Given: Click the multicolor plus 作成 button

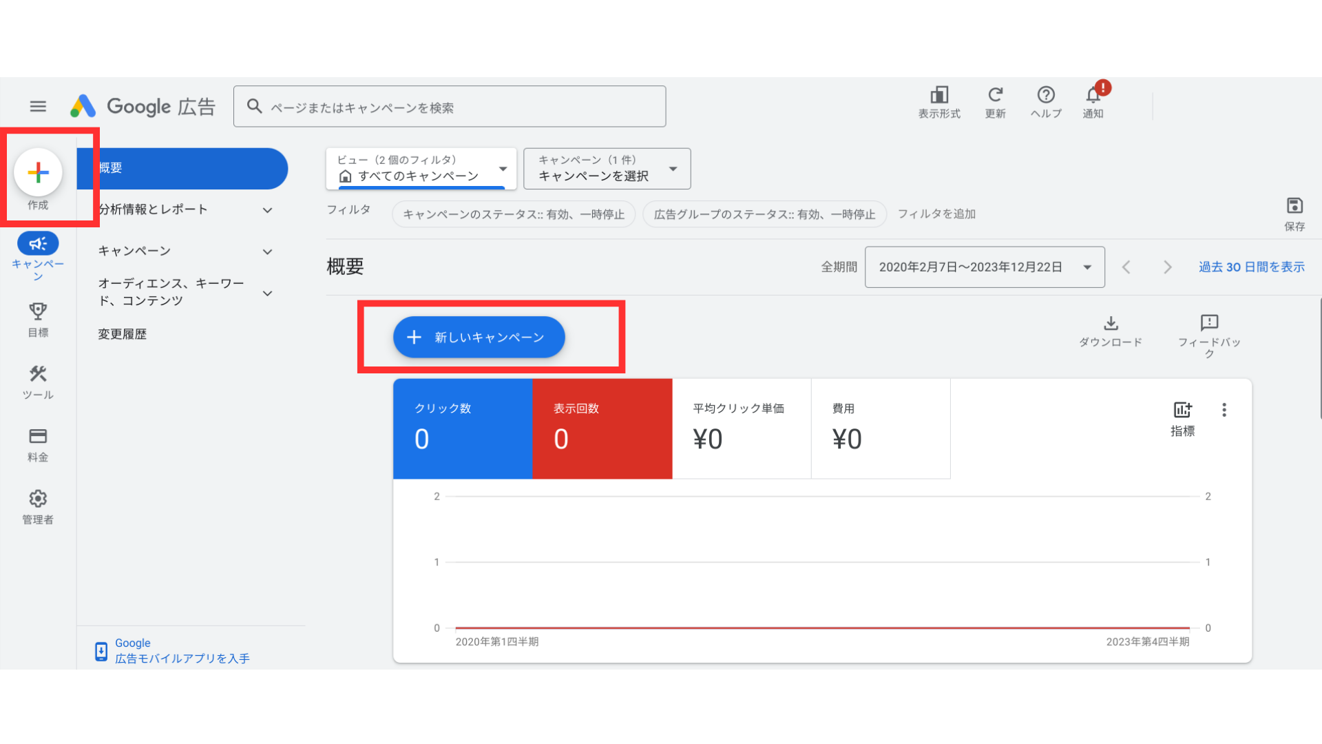Looking at the screenshot, I should (38, 172).
